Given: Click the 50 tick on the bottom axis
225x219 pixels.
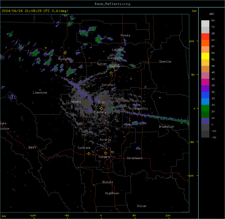Looking at the screenshot, I should [134, 215].
